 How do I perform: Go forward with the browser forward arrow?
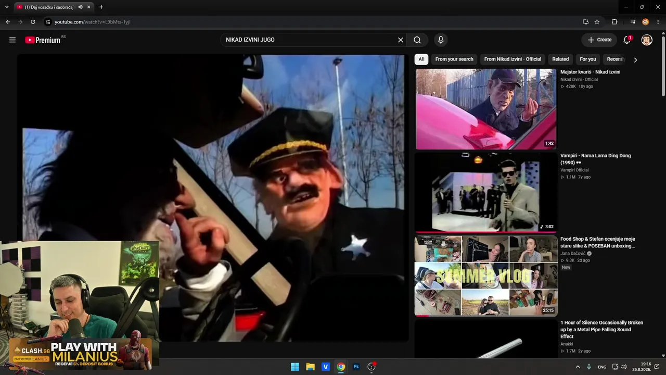point(20,22)
